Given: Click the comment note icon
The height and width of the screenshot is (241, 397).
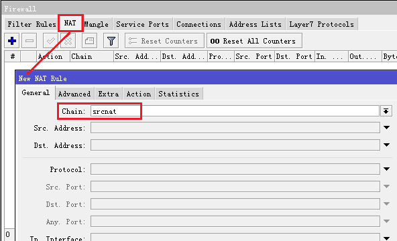Looking at the screenshot, I should 89,41.
